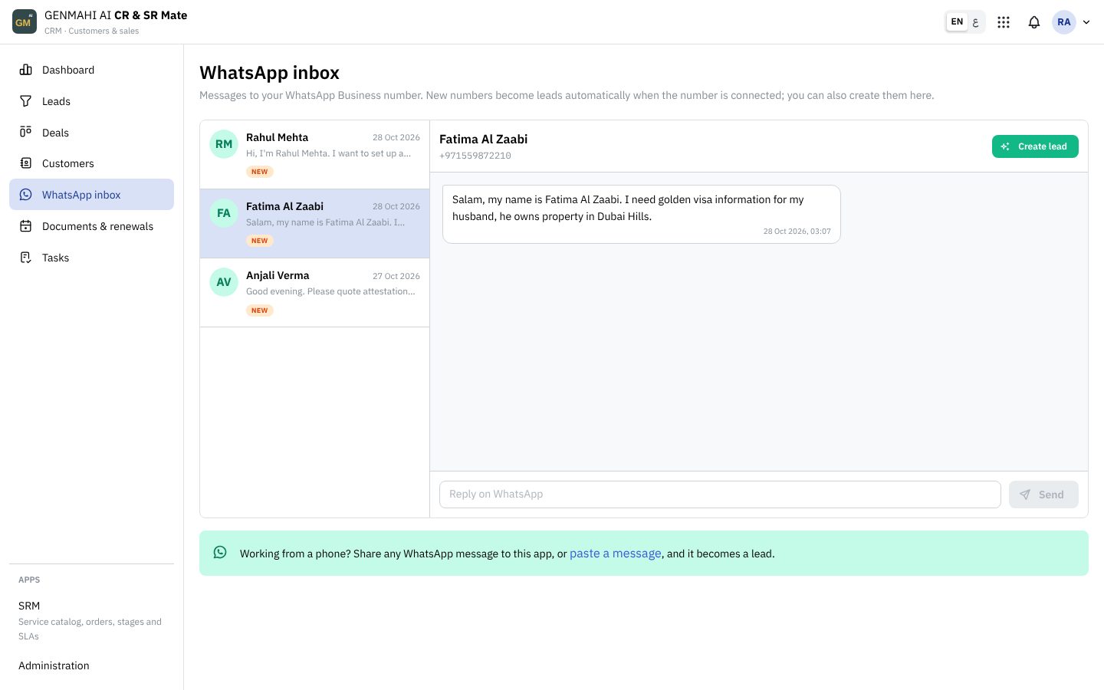Screen dimensions: 1104x690
Task: Click the WhatsApp inbox sidebar icon
Action: coord(26,195)
